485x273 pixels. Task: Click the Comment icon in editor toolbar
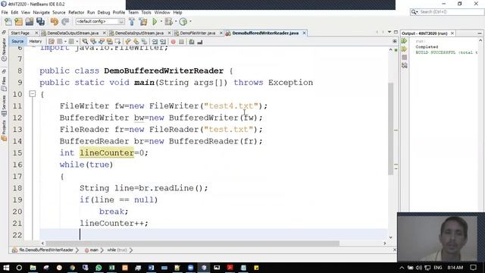192,42
